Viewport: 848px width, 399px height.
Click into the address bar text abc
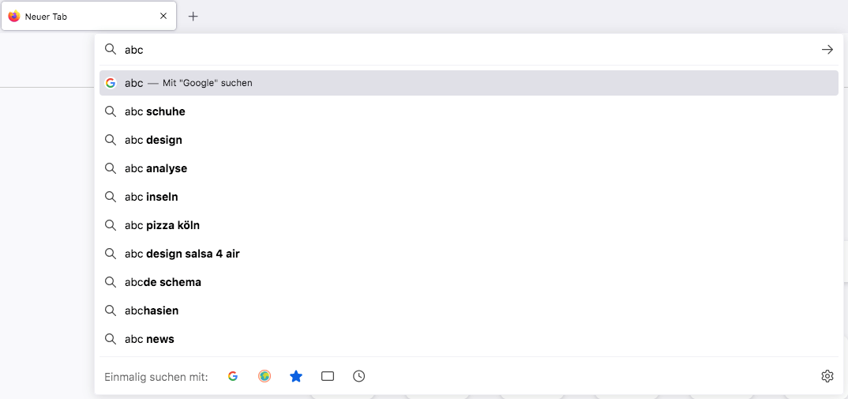pyautogui.click(x=133, y=50)
